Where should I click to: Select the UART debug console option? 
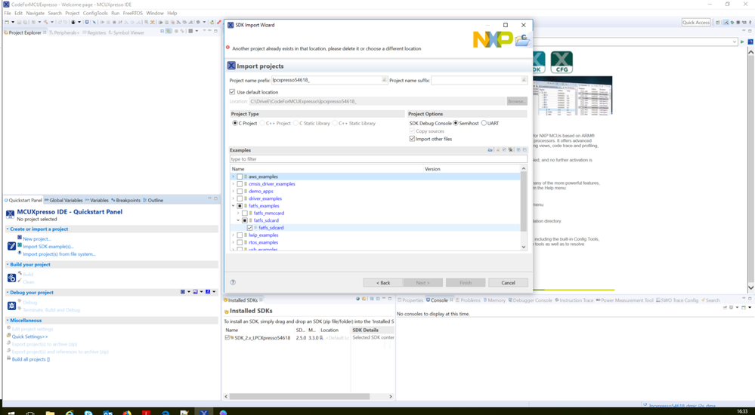pos(484,123)
